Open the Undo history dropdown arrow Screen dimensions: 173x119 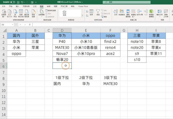point(24,2)
